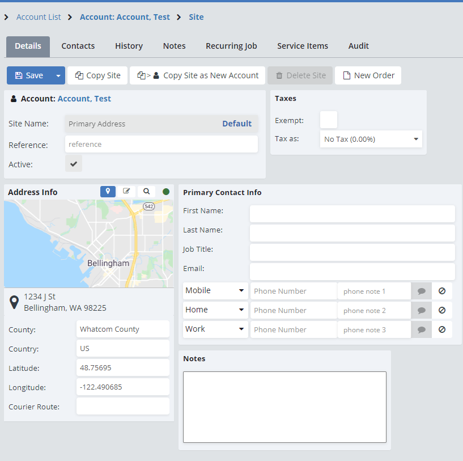Click the Copy Site button
The width and height of the screenshot is (463, 461).
pos(98,75)
